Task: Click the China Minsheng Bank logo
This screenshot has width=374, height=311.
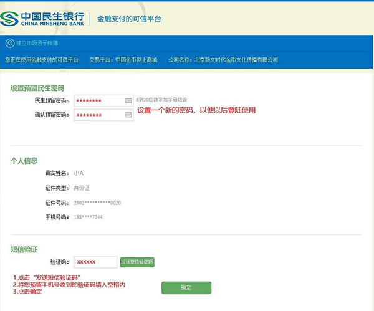Action: point(43,18)
